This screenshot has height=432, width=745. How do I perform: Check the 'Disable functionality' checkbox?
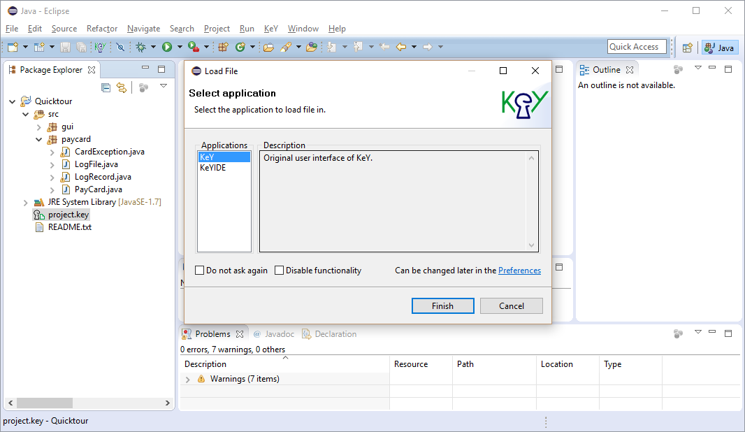tap(280, 271)
